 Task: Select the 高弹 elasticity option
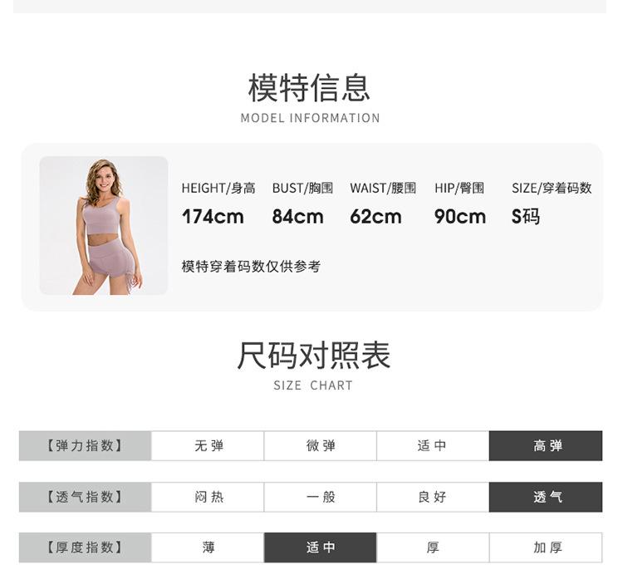click(546, 446)
